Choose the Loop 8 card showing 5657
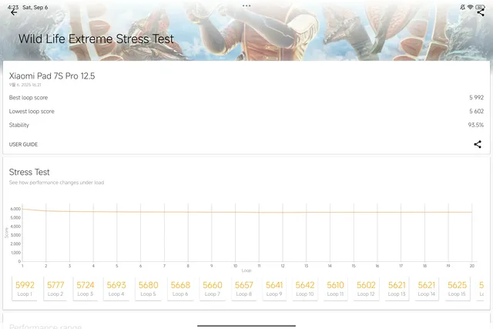The width and height of the screenshot is (493, 329). (243, 288)
